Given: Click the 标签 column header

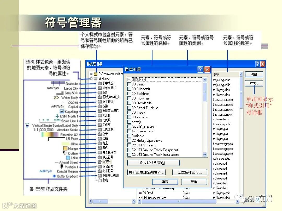Looking at the screenshot, I should point(226,74).
